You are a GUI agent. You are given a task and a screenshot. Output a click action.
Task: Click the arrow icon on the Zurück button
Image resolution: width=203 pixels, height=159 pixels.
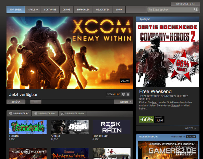coord(9,102)
